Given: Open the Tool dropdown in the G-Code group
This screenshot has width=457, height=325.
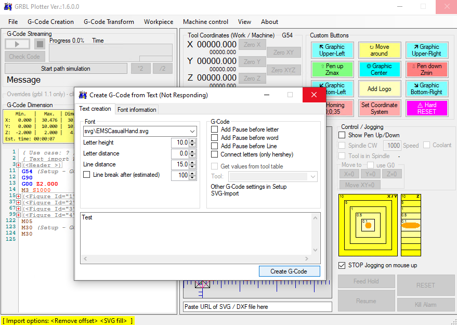Looking at the screenshot, I should tap(313, 176).
